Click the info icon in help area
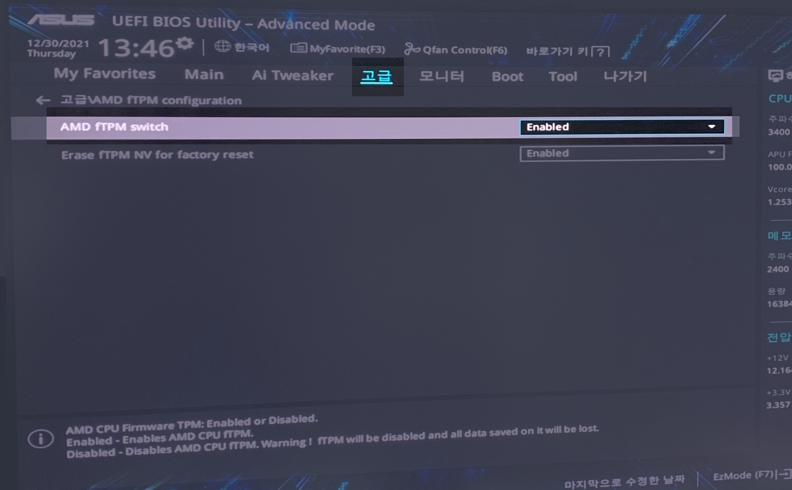792x490 pixels. [x=41, y=439]
